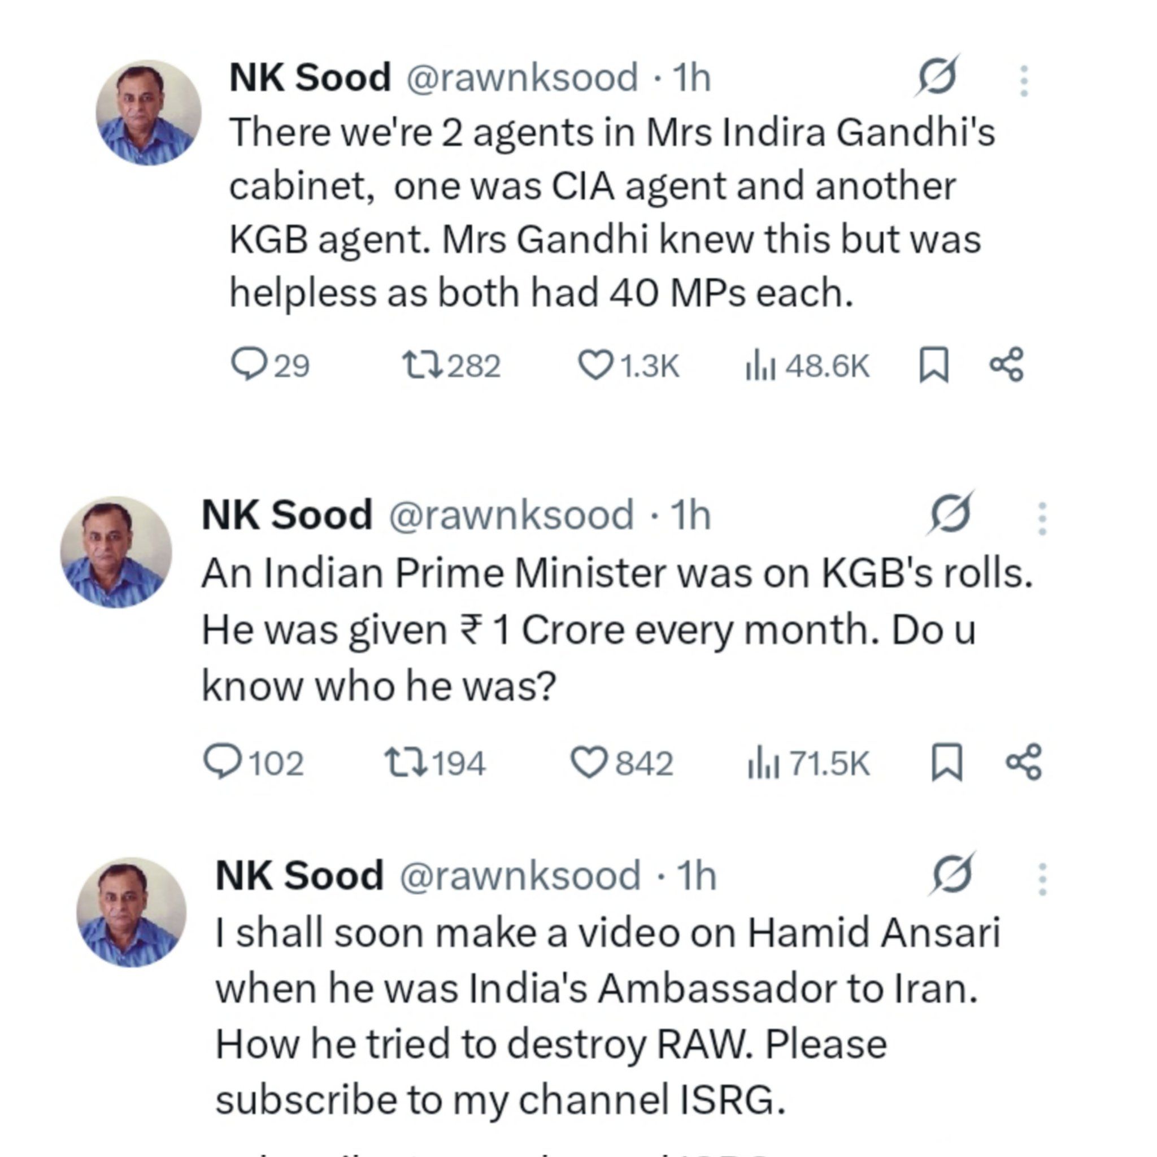Share the KGB's rolls tweet

click(x=1024, y=762)
